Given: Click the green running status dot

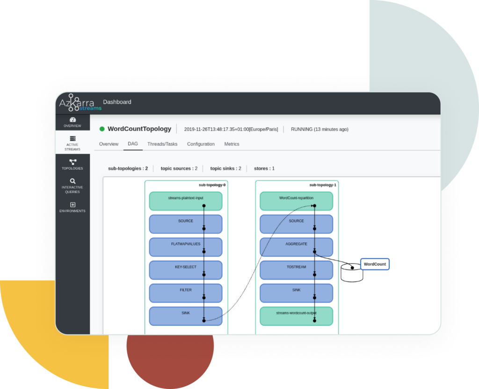Looking at the screenshot, I should [x=102, y=129].
